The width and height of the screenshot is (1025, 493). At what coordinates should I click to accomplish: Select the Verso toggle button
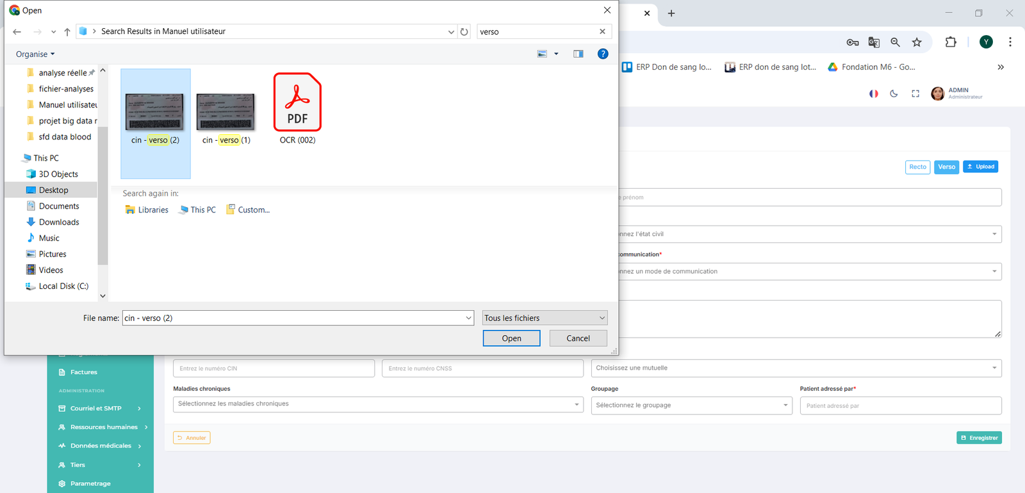[x=946, y=167]
